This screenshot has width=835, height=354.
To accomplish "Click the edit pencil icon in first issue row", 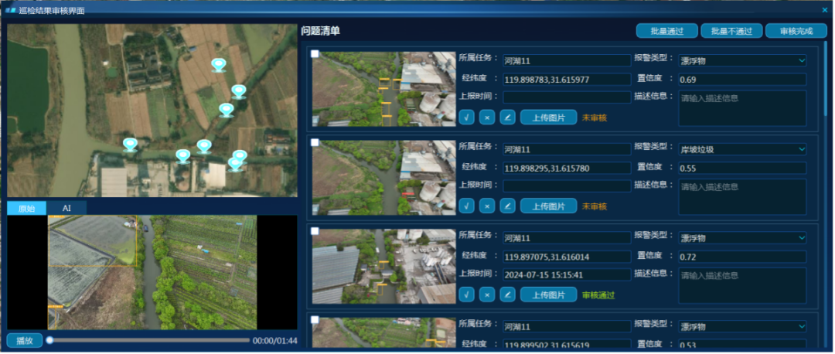I will click(x=507, y=117).
